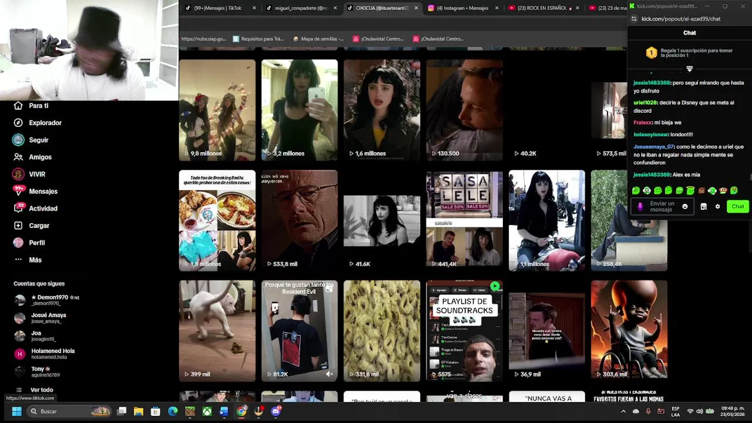Open the video with 130.500 views
The height and width of the screenshot is (423, 752).
[x=464, y=110]
